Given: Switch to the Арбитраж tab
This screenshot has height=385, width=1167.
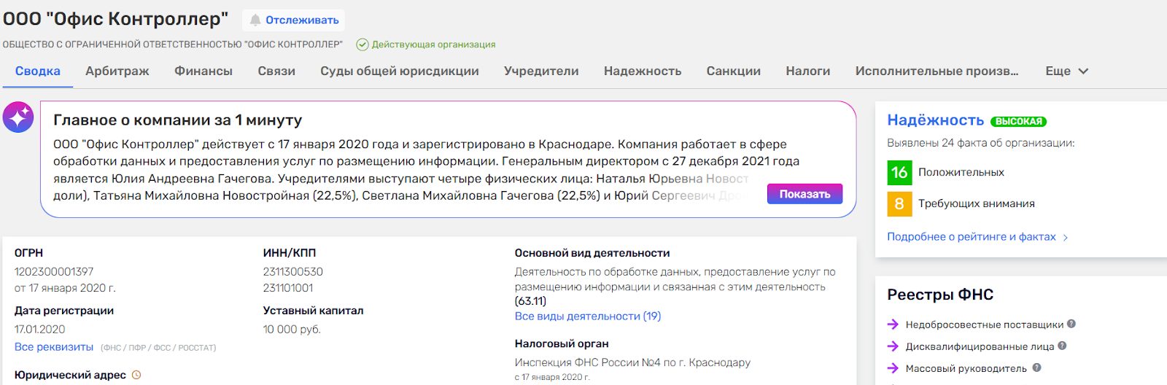Looking at the screenshot, I should pyautogui.click(x=117, y=71).
